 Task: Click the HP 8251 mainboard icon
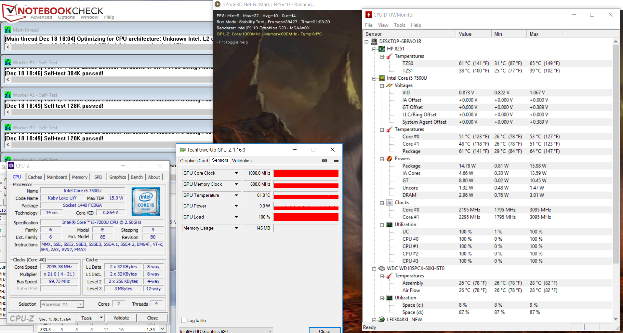[x=382, y=49]
